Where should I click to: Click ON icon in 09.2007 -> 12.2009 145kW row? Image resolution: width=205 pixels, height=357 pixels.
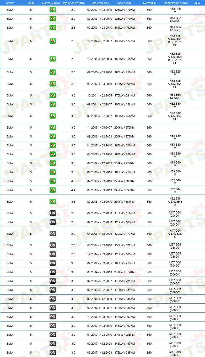coord(53,344)
